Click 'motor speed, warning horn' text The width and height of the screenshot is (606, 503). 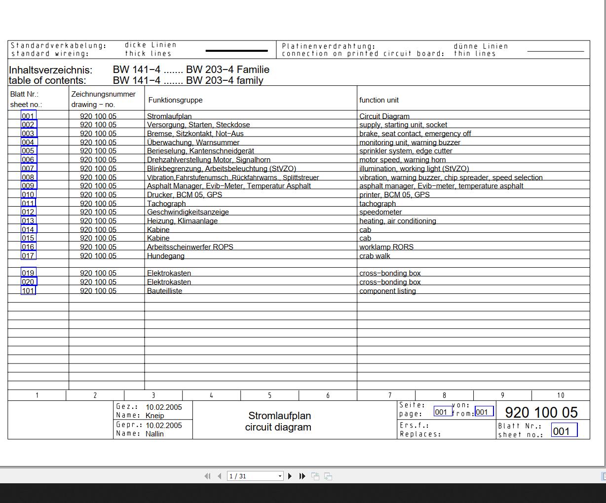(x=402, y=160)
